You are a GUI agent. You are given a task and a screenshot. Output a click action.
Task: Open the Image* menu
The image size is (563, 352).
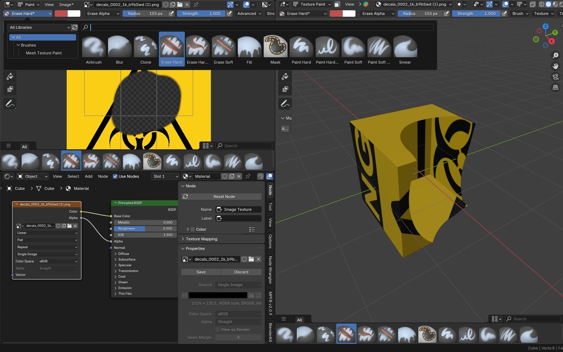(66, 5)
